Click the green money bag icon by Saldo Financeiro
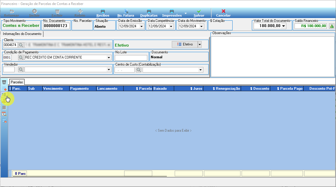Screen dimensions: 336x187 tap(332, 26)
